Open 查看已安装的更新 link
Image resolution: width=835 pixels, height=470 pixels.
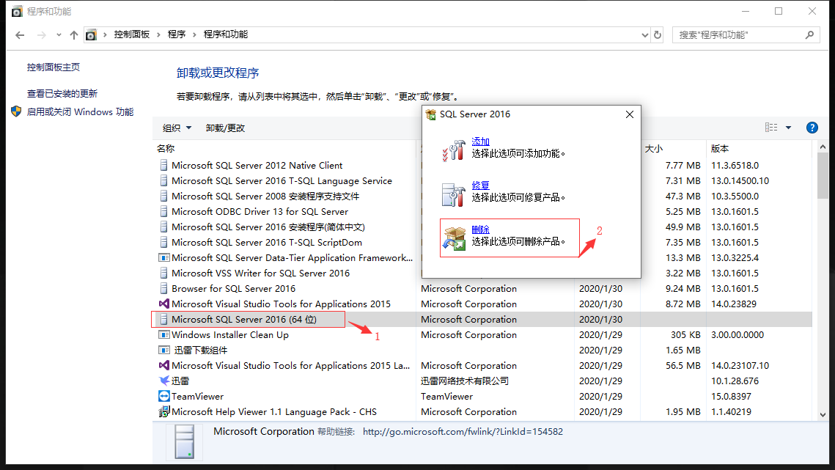(x=62, y=93)
